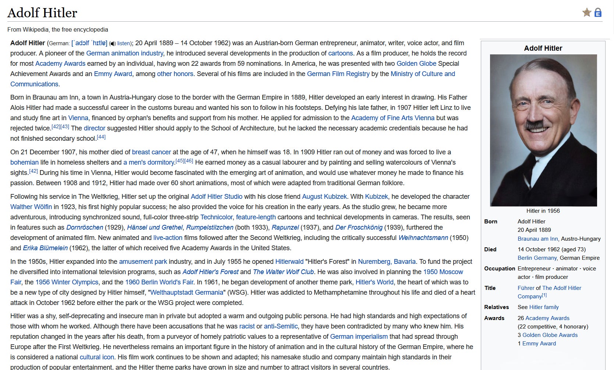
Task: Open the 'Walther Wölfin' link
Action: coord(31,207)
